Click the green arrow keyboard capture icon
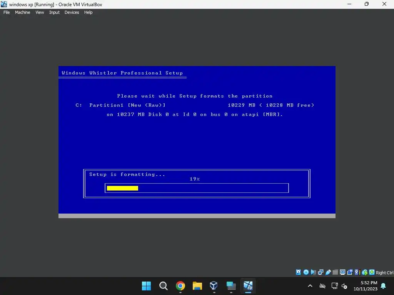The width and height of the screenshot is (394, 295). click(372, 272)
